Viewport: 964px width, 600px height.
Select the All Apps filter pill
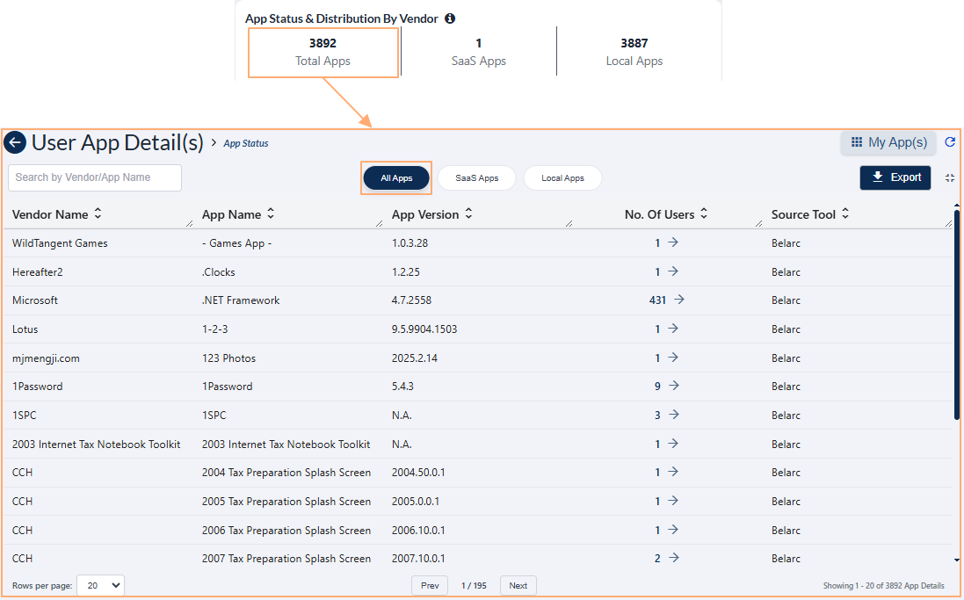pyautogui.click(x=396, y=178)
